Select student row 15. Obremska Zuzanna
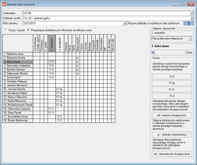This screenshot has width=197, height=165. (x=18, y=109)
